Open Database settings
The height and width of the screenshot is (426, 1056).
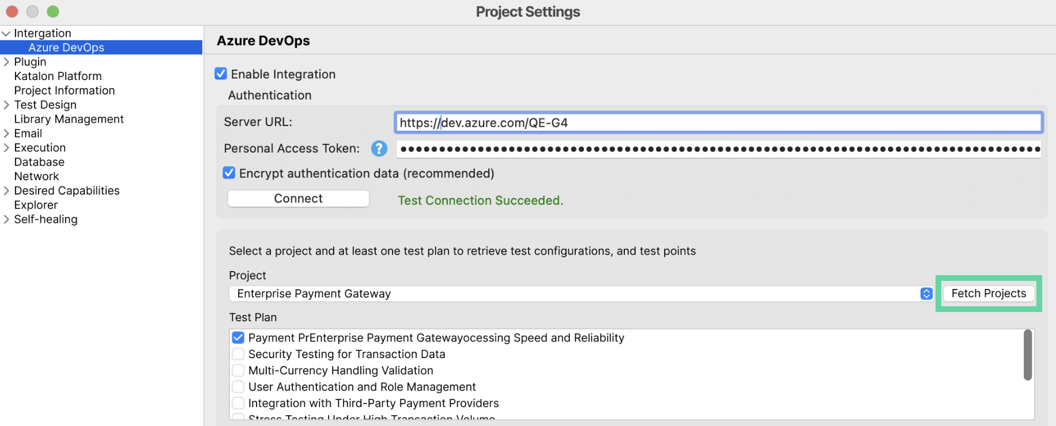tap(39, 162)
